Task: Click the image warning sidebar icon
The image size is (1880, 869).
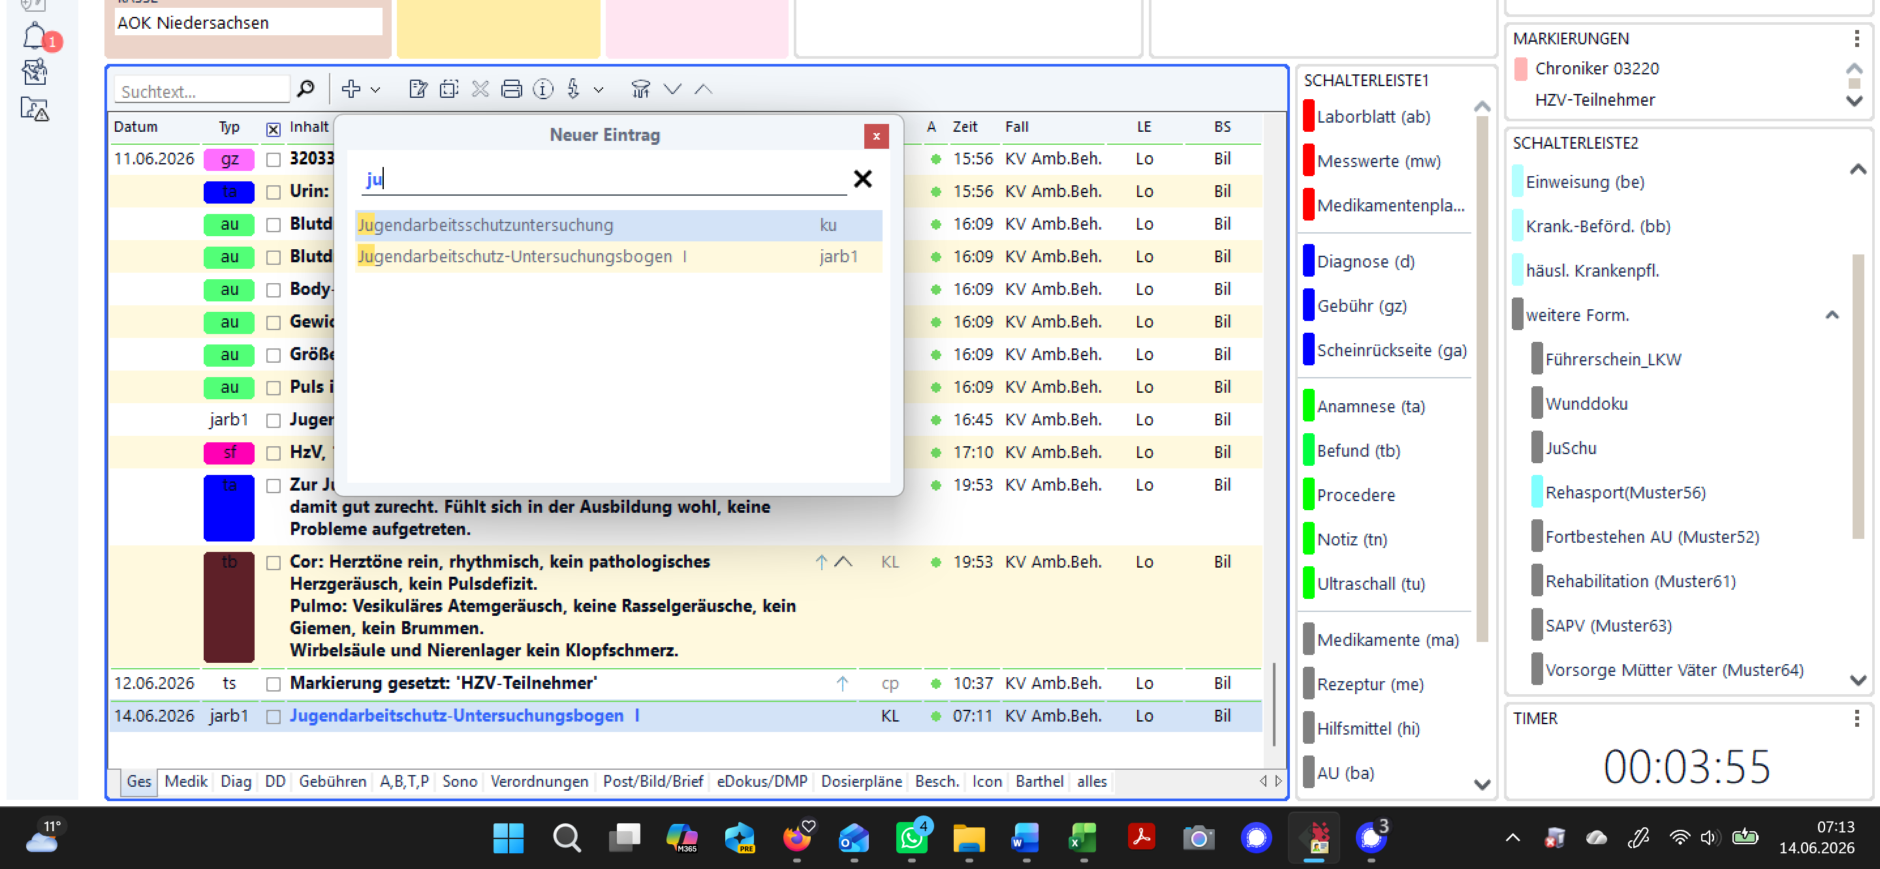Action: point(35,110)
